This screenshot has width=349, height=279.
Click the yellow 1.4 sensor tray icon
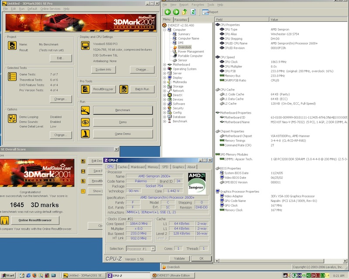(x=327, y=276)
